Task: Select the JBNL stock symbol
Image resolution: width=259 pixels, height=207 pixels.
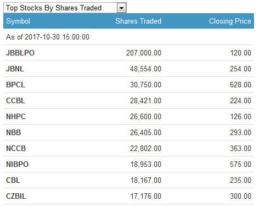Action: point(15,69)
